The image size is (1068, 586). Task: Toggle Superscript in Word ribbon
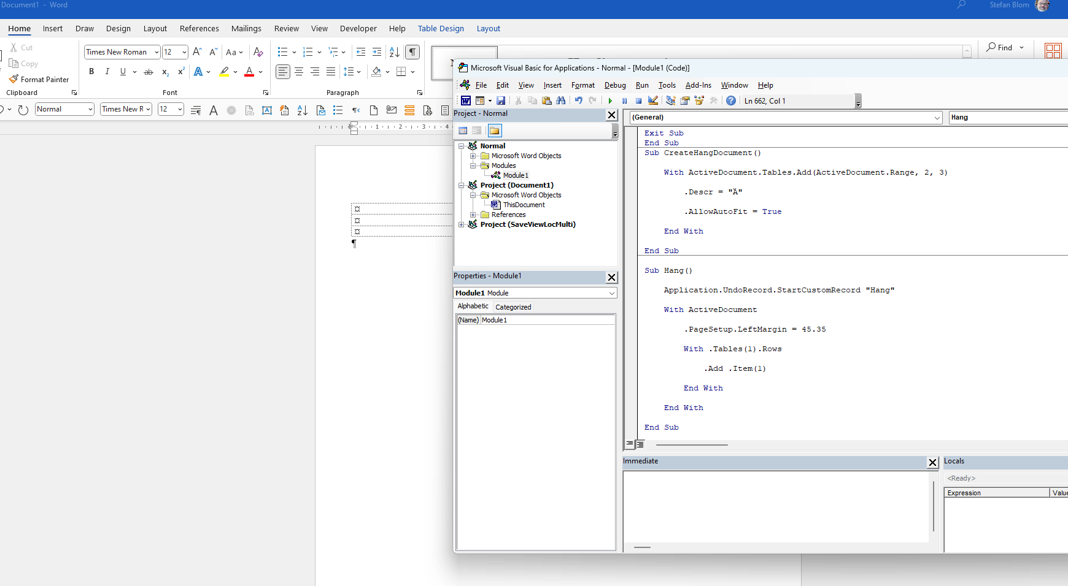tap(181, 72)
